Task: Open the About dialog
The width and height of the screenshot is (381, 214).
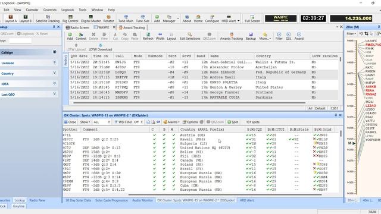Action: coord(187,18)
